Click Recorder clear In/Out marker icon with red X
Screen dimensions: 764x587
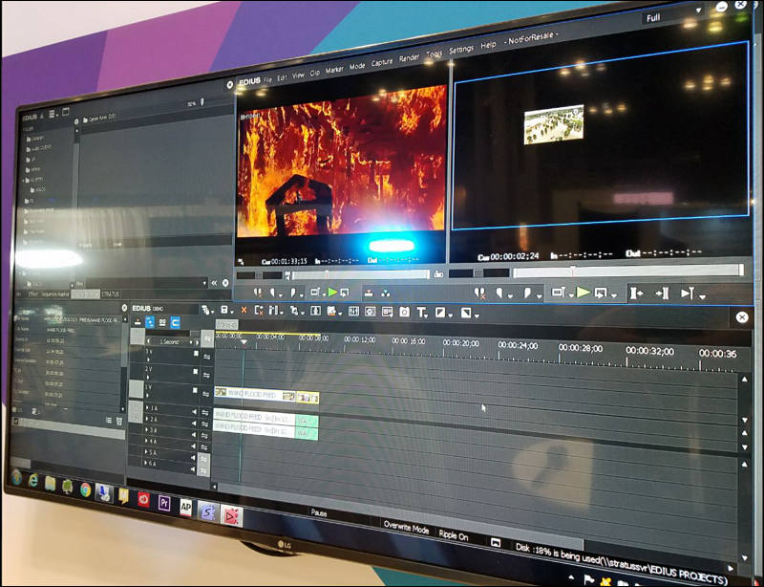pos(479,293)
